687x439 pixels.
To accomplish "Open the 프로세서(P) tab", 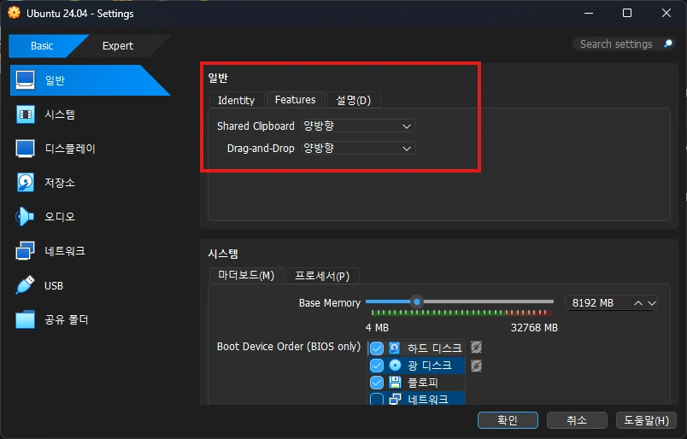I will tap(322, 276).
